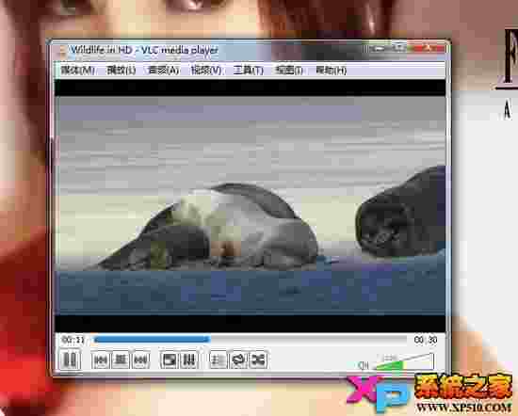The height and width of the screenshot is (416, 518).
Task: Click the remaining time label 00:30
Action: [x=426, y=340]
